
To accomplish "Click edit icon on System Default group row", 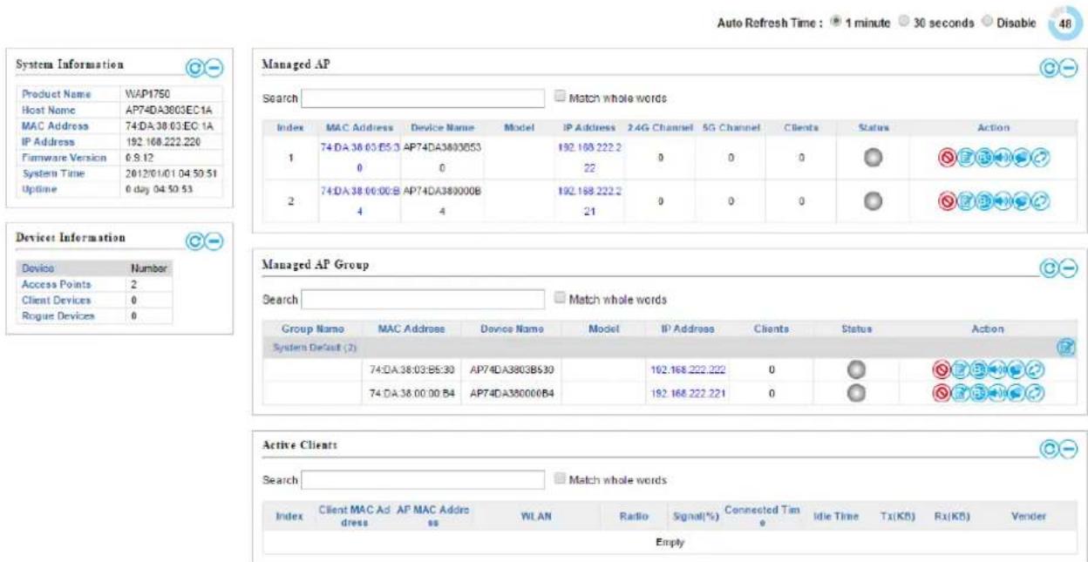I will pos(1064,348).
